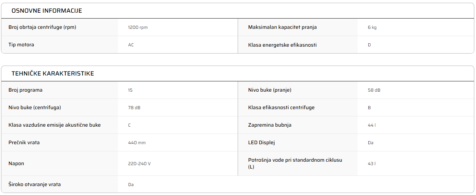Click the Nivo buke (centrifuga) label
Viewport: 476px width, 195px height.
[x=35, y=107]
